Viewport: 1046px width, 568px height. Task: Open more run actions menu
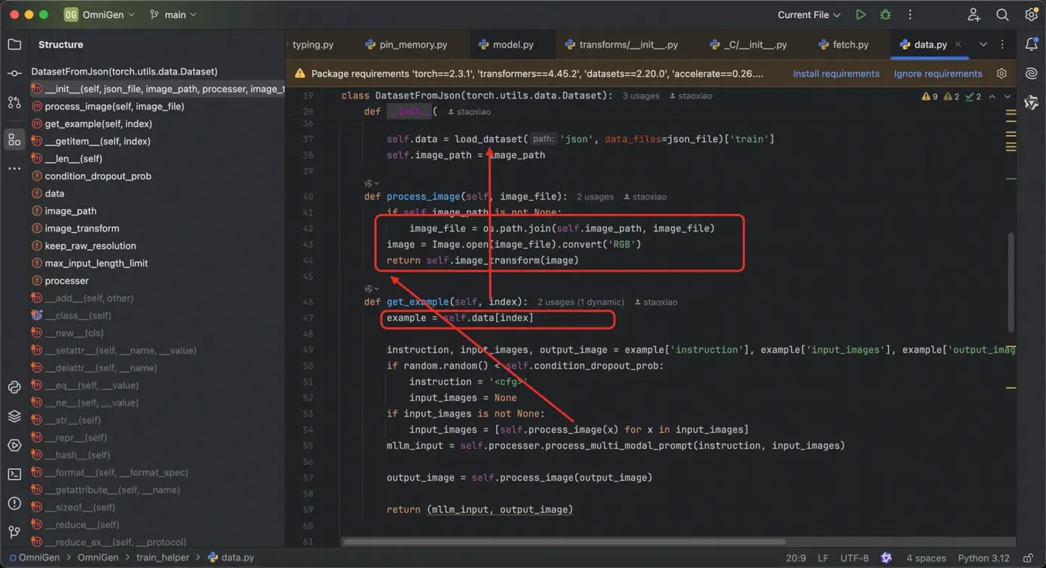[x=910, y=15]
